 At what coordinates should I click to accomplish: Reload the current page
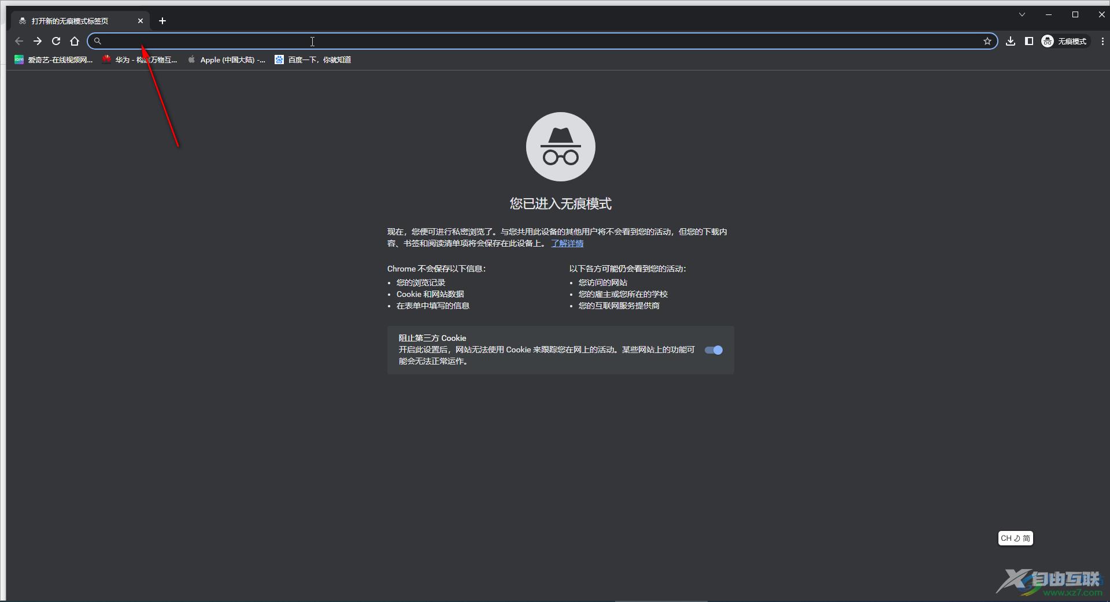(56, 41)
